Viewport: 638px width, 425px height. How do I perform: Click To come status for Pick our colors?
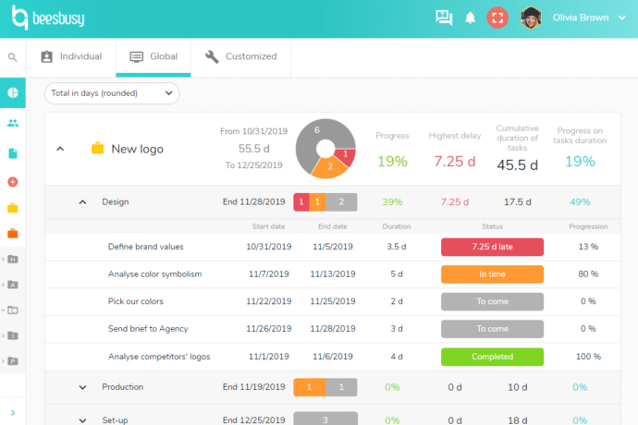[492, 301]
